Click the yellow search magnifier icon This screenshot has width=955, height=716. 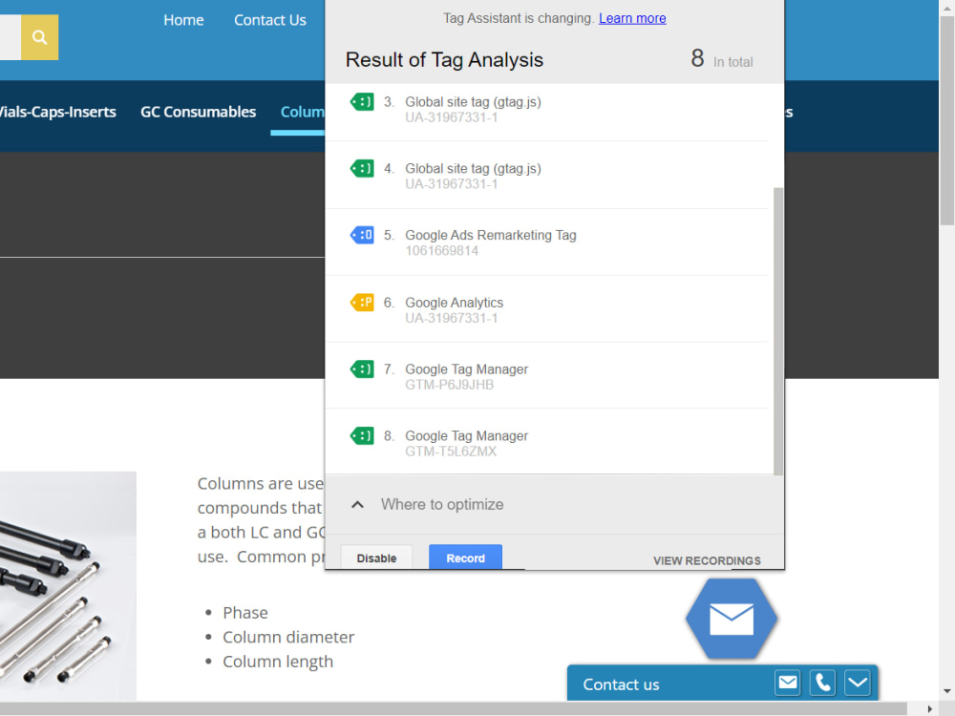click(x=39, y=36)
